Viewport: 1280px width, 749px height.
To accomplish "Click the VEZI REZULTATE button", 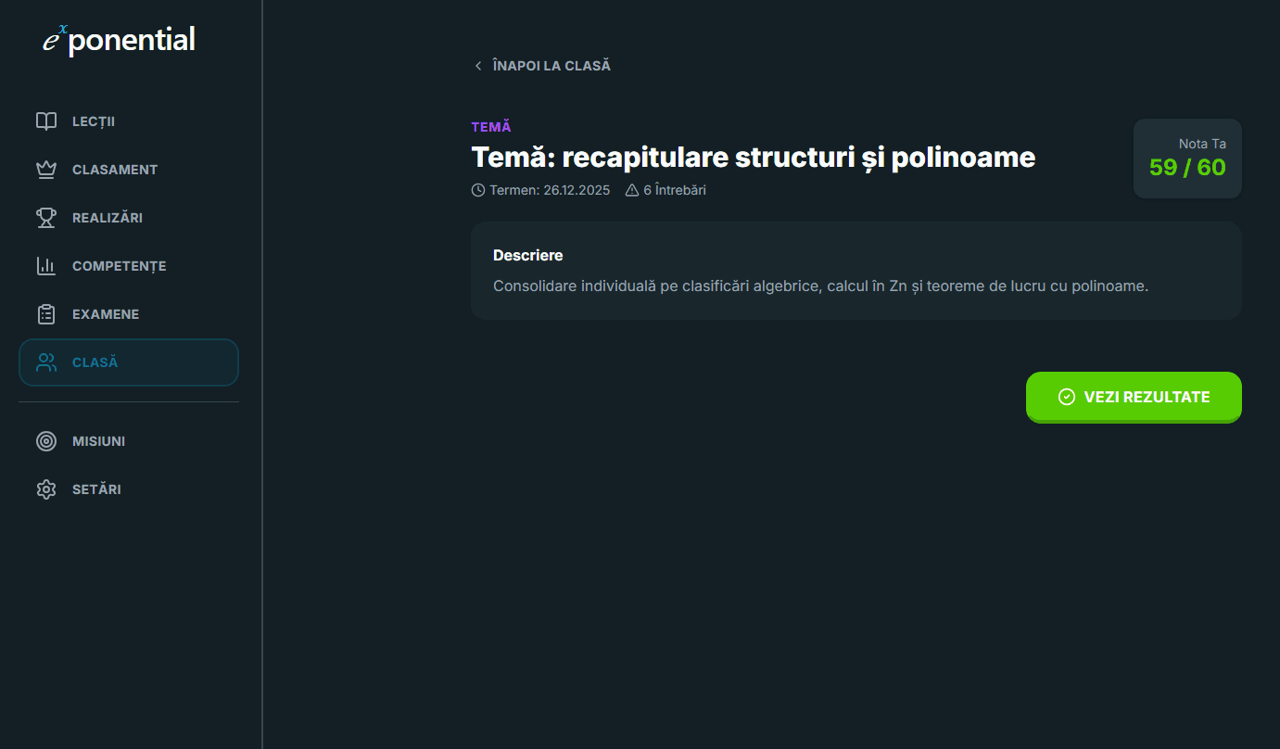I will pos(1134,397).
